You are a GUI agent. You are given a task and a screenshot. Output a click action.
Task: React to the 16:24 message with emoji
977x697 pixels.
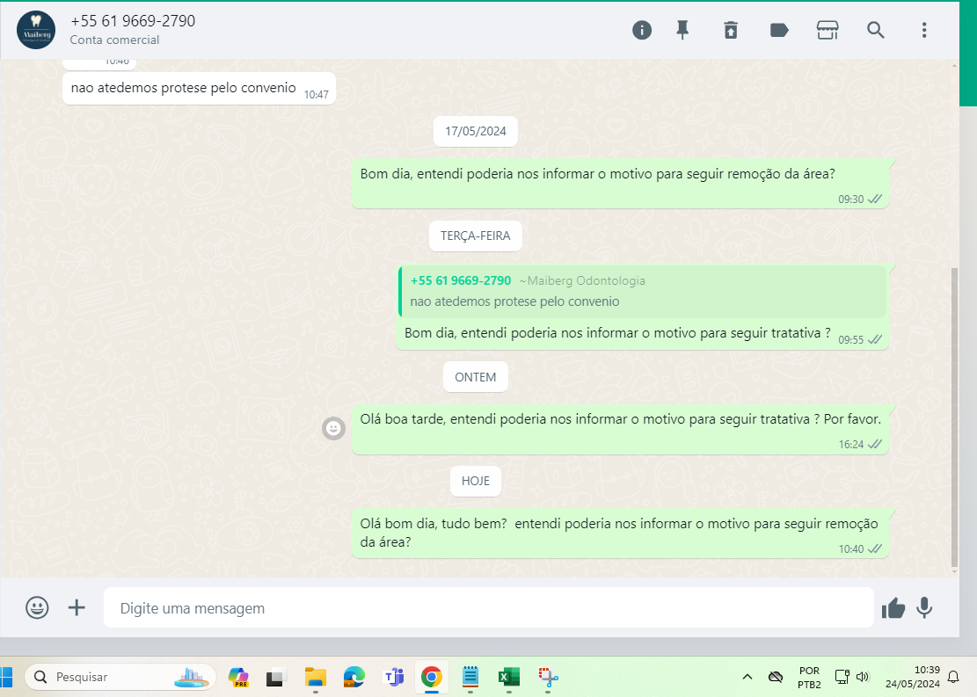(x=333, y=428)
